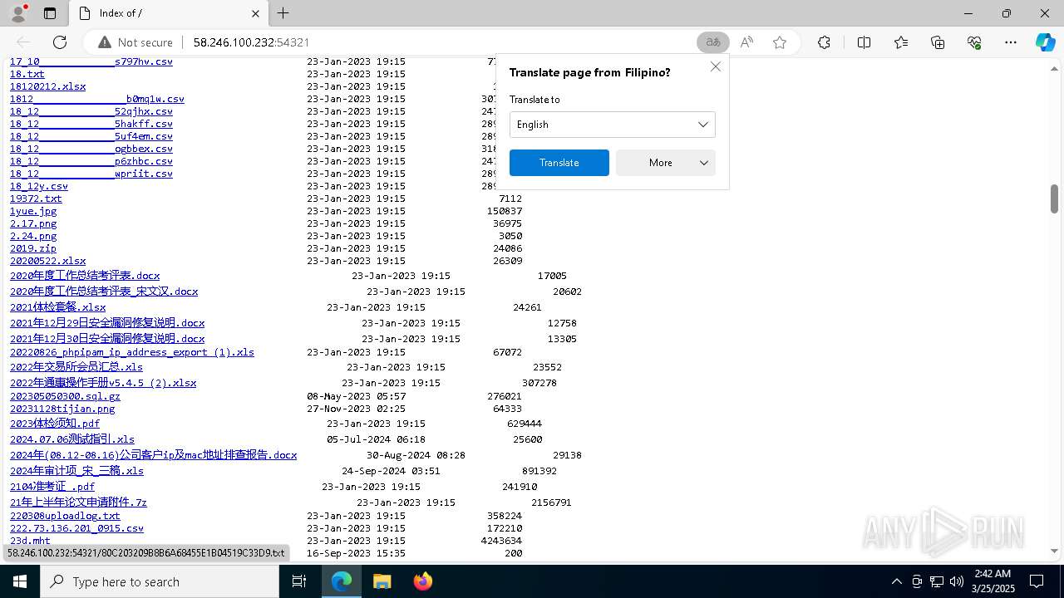The width and height of the screenshot is (1064, 598).
Task: Open the 20200522.xlsx file link
Action: point(47,261)
